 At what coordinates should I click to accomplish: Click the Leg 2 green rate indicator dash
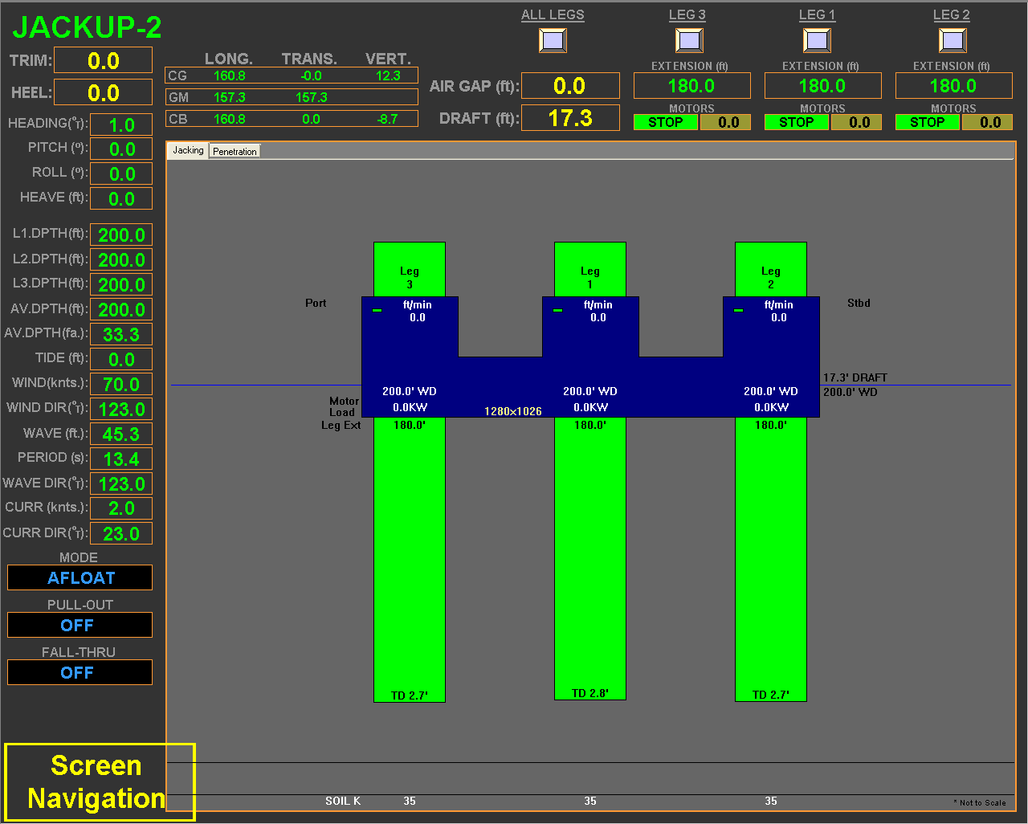[738, 310]
